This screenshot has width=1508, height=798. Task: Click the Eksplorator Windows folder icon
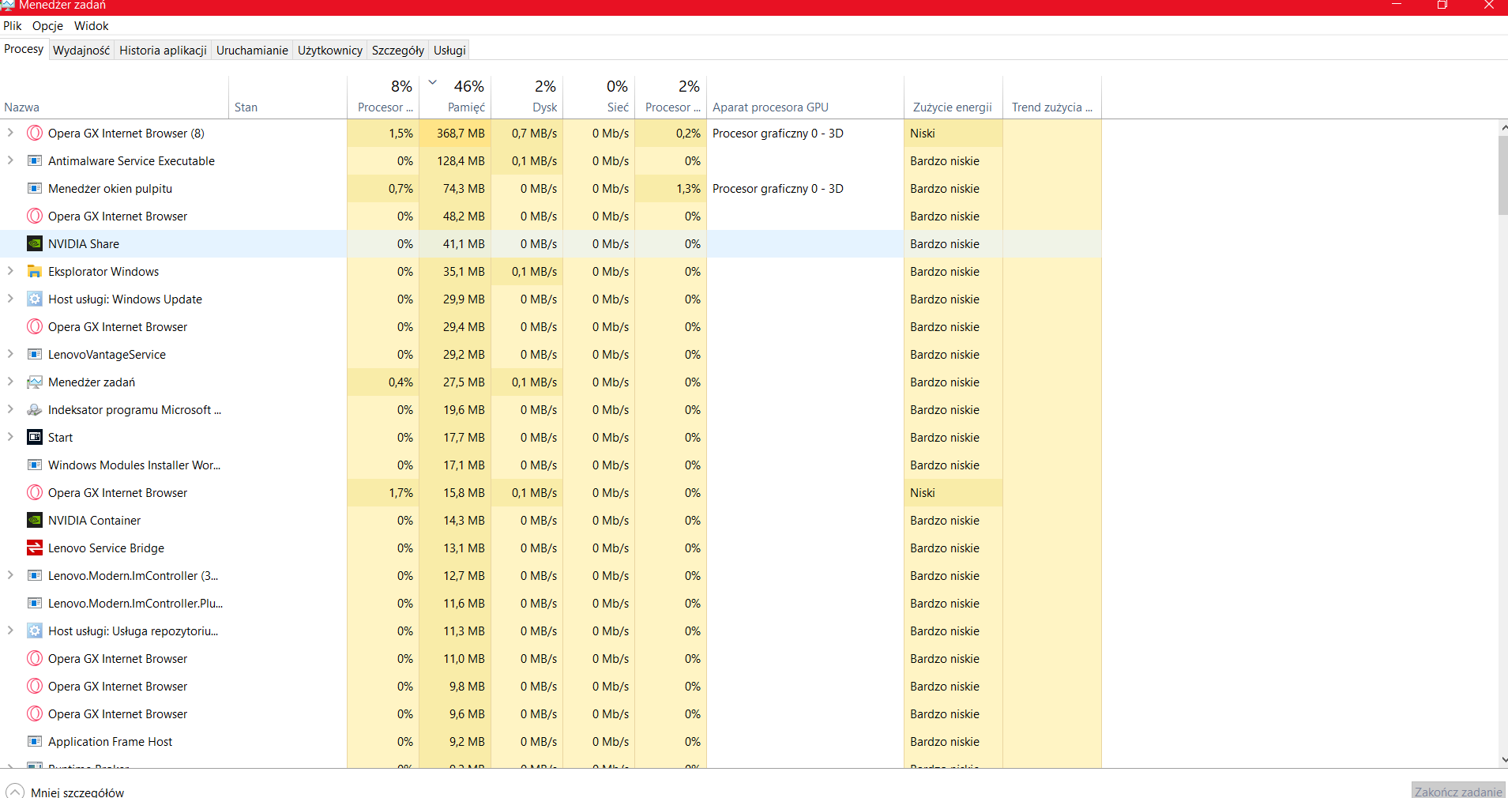[x=35, y=272]
